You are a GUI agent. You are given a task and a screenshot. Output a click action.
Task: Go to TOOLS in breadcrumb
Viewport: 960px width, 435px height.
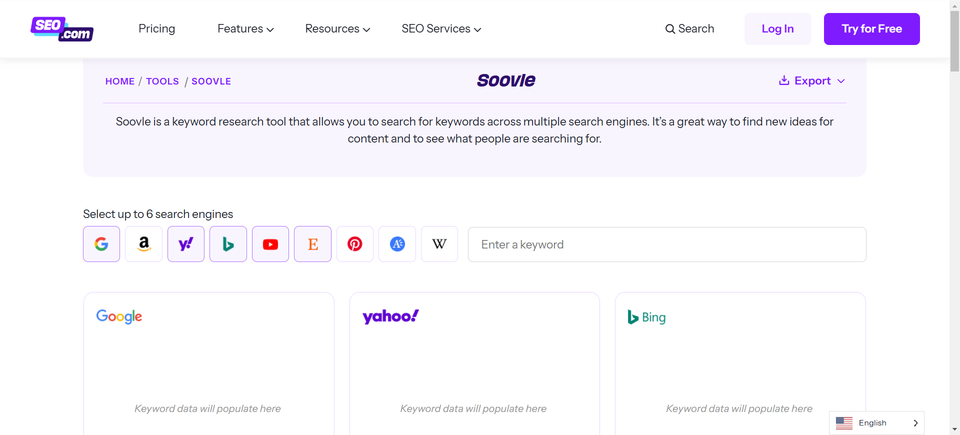[x=162, y=81]
